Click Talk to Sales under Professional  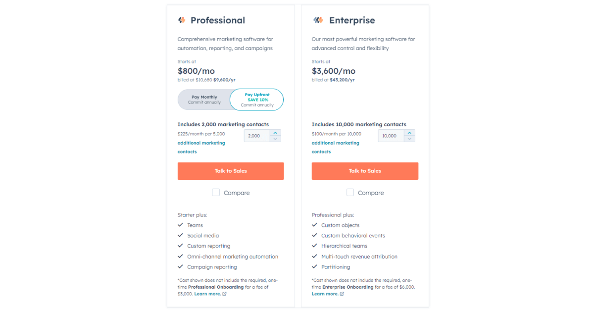coord(231,171)
